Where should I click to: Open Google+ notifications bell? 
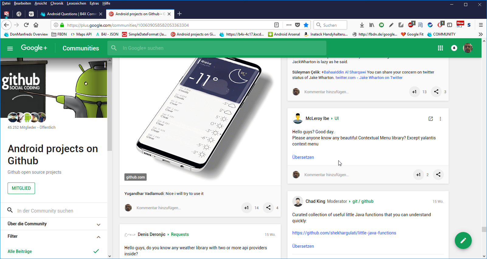pos(454,48)
